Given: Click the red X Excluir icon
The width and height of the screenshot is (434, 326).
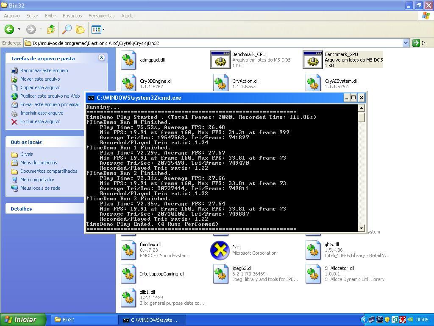Looking at the screenshot, I should (14, 121).
